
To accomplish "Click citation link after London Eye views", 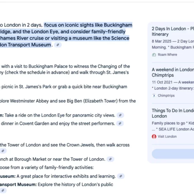I will (120, 115).
